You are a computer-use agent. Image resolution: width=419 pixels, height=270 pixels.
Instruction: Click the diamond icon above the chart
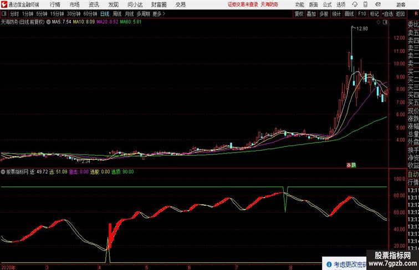pyautogui.click(x=379, y=22)
